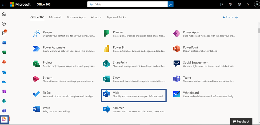Click the "Design professional presentations." text
This screenshot has height=125, width=260.
click(200, 51)
